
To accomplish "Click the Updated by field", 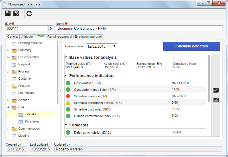I will click(x=138, y=149).
